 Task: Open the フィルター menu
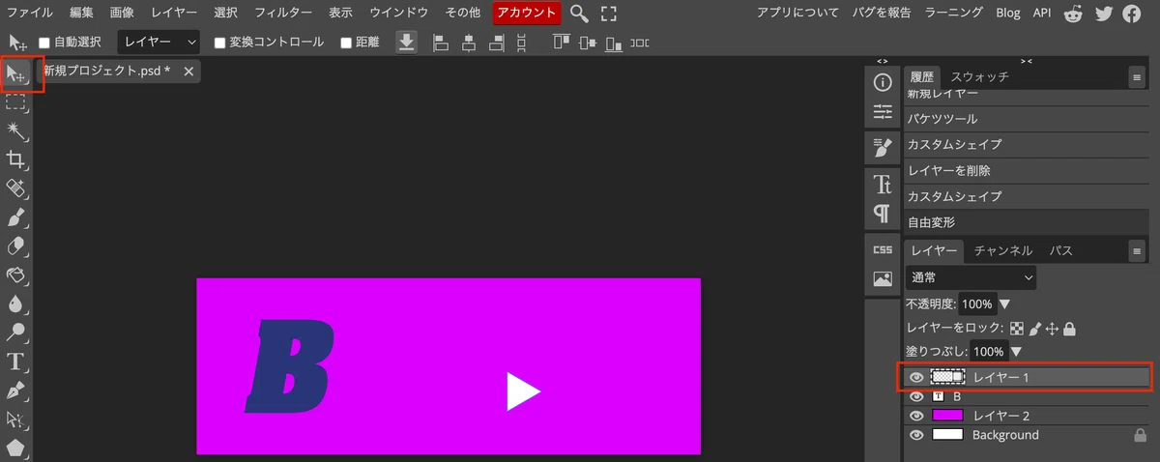coord(283,13)
